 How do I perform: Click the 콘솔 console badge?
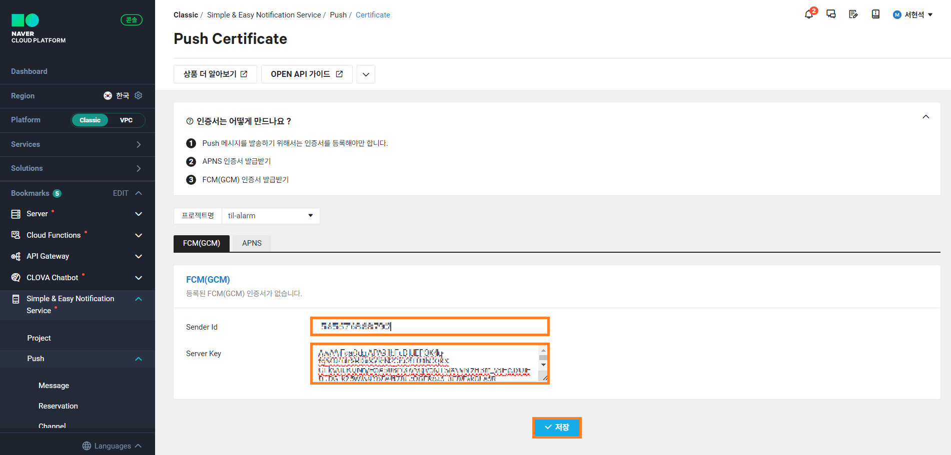click(132, 20)
